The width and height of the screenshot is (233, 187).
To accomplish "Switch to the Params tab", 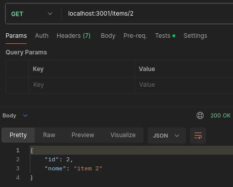I will tap(16, 36).
